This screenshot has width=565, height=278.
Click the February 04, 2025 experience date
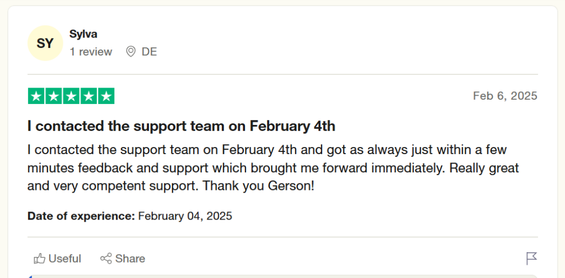coord(185,216)
